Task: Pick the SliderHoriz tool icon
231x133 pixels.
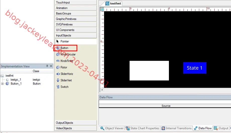Action: [58, 74]
